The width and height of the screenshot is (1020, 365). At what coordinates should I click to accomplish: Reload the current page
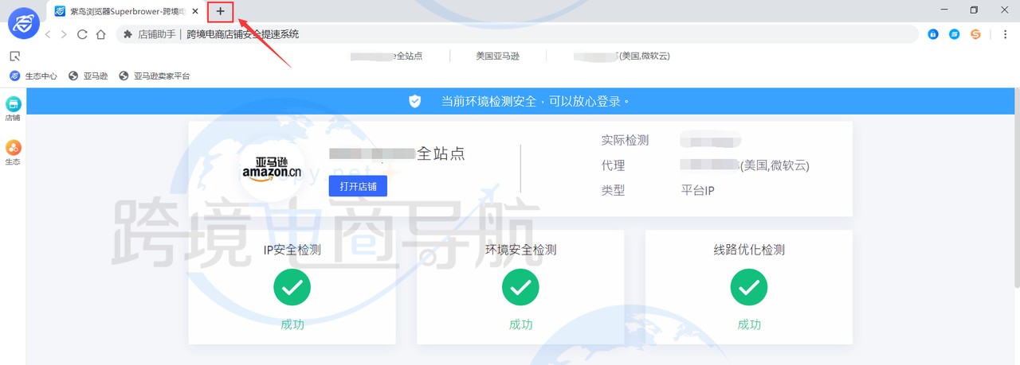[x=82, y=34]
